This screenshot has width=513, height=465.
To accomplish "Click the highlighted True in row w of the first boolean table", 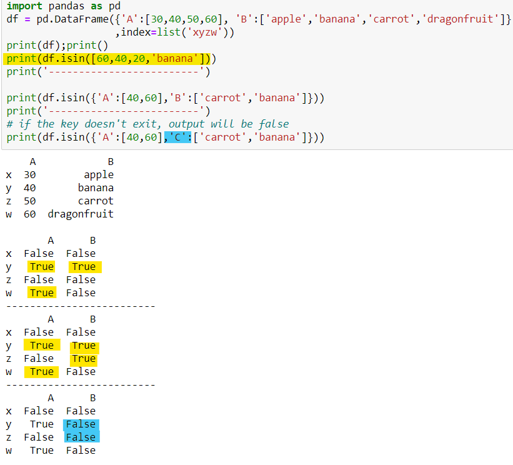I will click(x=42, y=292).
